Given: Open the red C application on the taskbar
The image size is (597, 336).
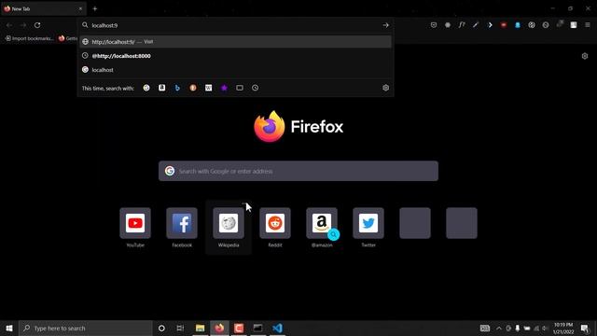Looking at the screenshot, I should click(239, 328).
